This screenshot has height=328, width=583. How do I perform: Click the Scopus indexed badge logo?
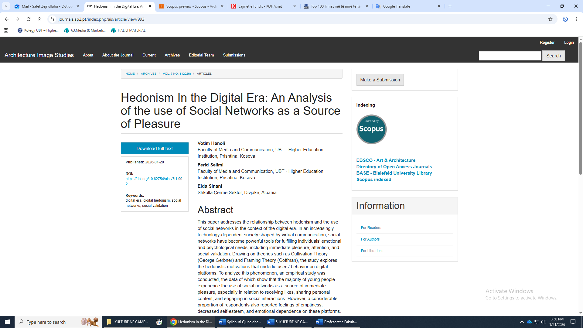pos(371,129)
